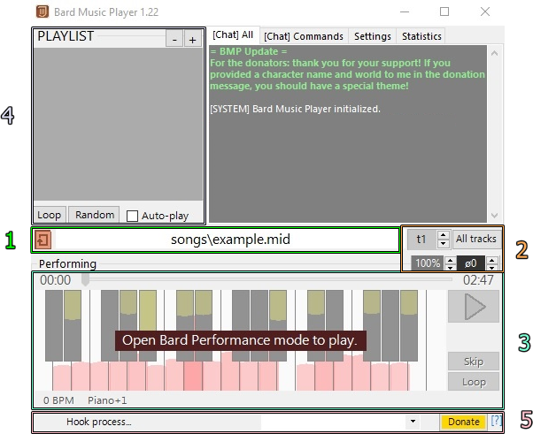Open the Statistics tab
Image resolution: width=533 pixels, height=434 pixels.
[x=421, y=36]
